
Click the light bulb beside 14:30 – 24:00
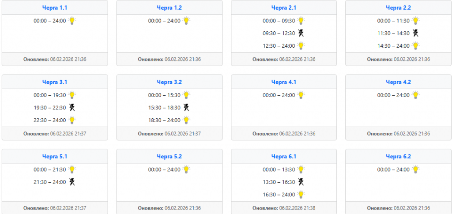pyautogui.click(x=415, y=45)
